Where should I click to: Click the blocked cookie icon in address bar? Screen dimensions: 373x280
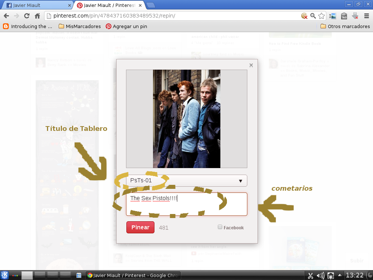(304, 16)
